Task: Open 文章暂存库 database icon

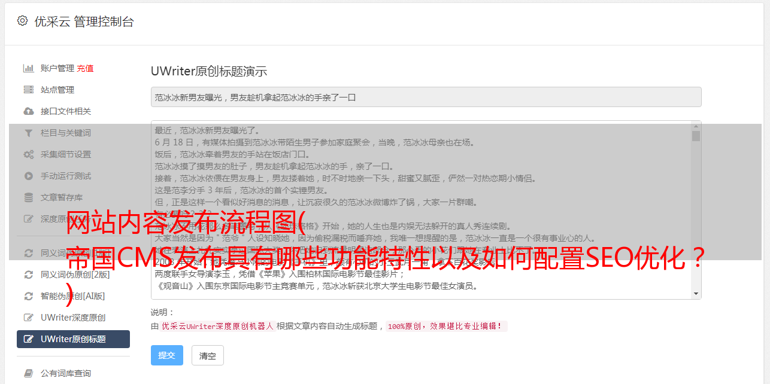Action: 28,197
